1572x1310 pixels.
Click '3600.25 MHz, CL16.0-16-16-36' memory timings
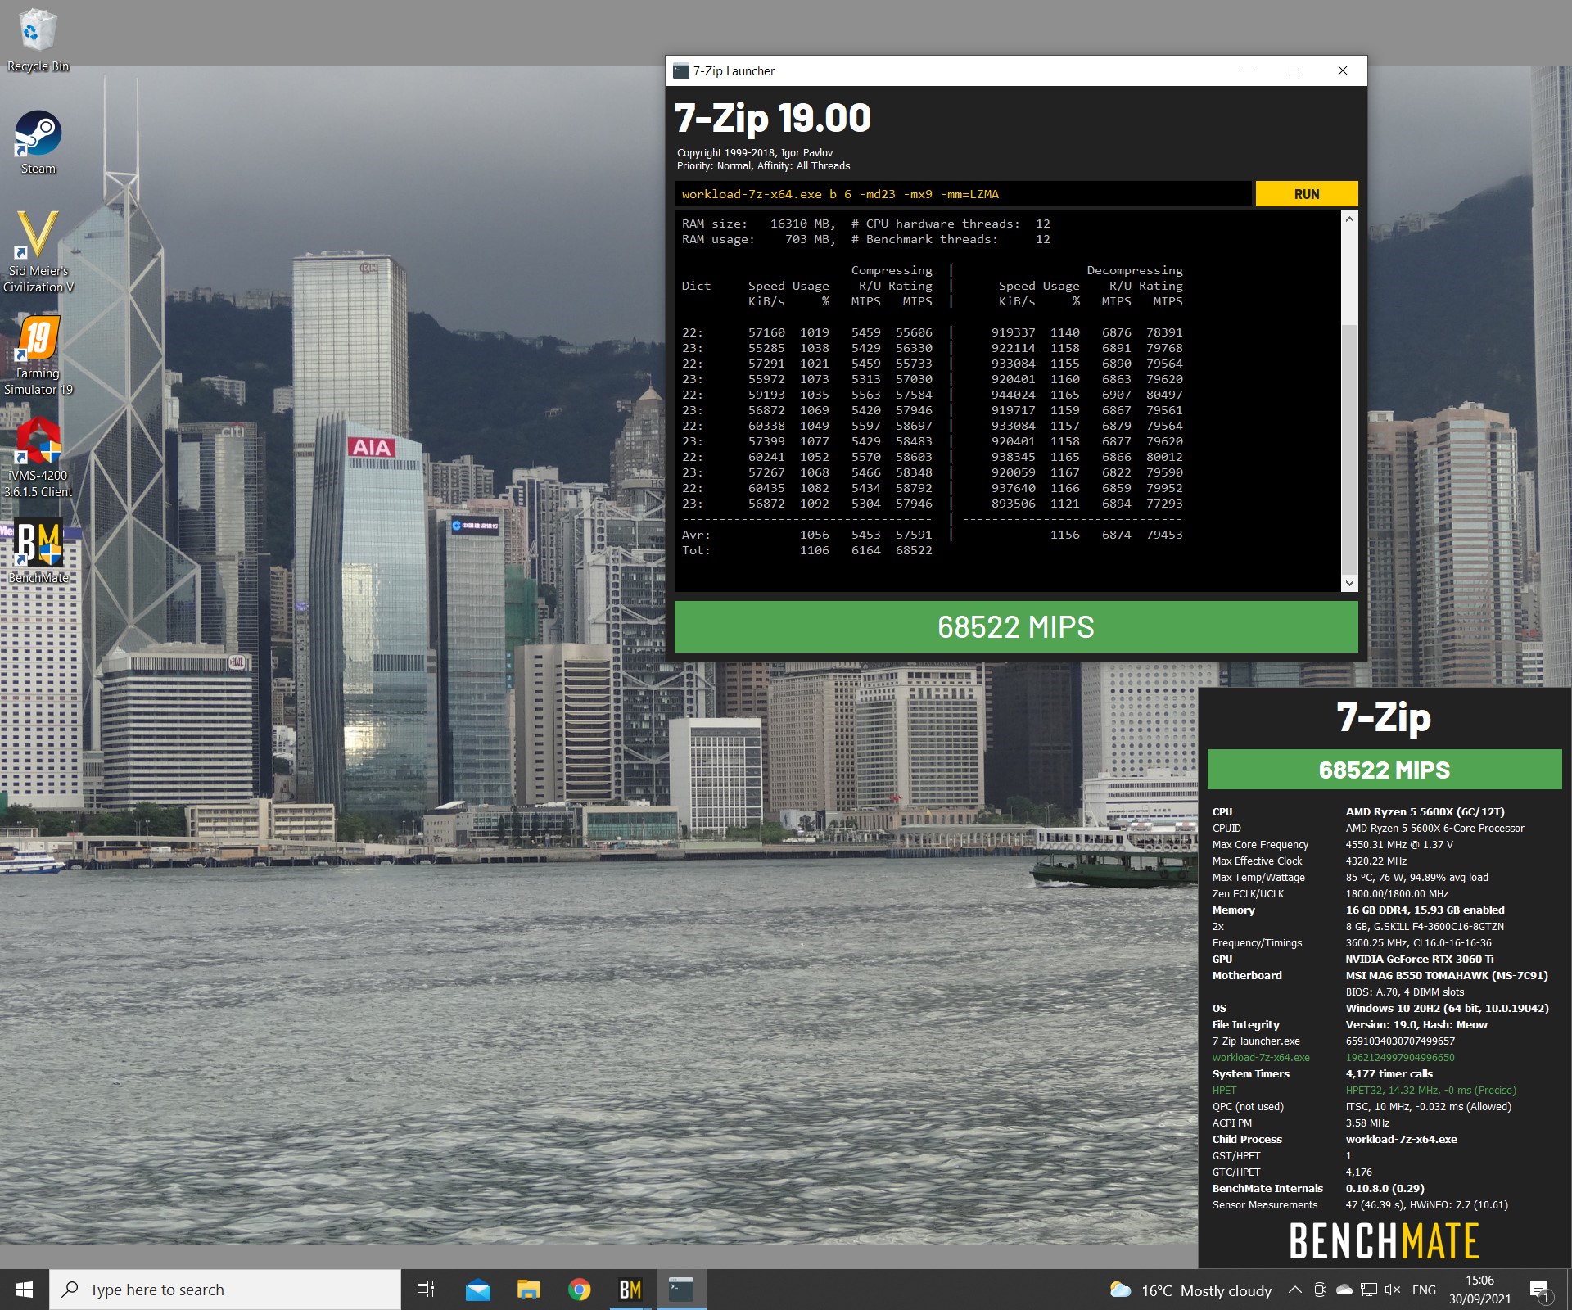point(1418,942)
